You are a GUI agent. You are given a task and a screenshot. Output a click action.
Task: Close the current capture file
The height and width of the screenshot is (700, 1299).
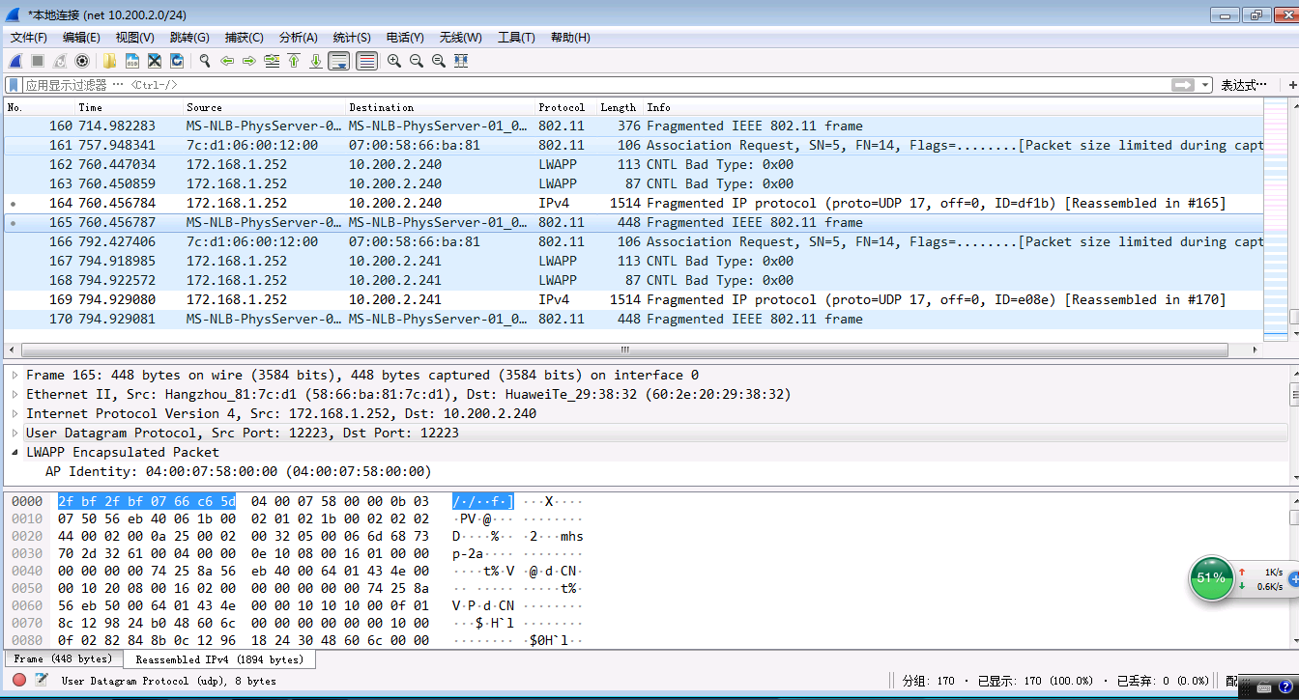click(x=155, y=61)
